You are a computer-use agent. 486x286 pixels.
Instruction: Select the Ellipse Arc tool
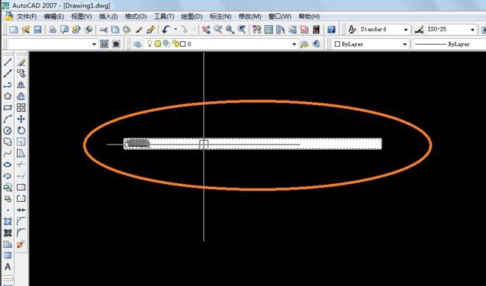[x=7, y=176]
